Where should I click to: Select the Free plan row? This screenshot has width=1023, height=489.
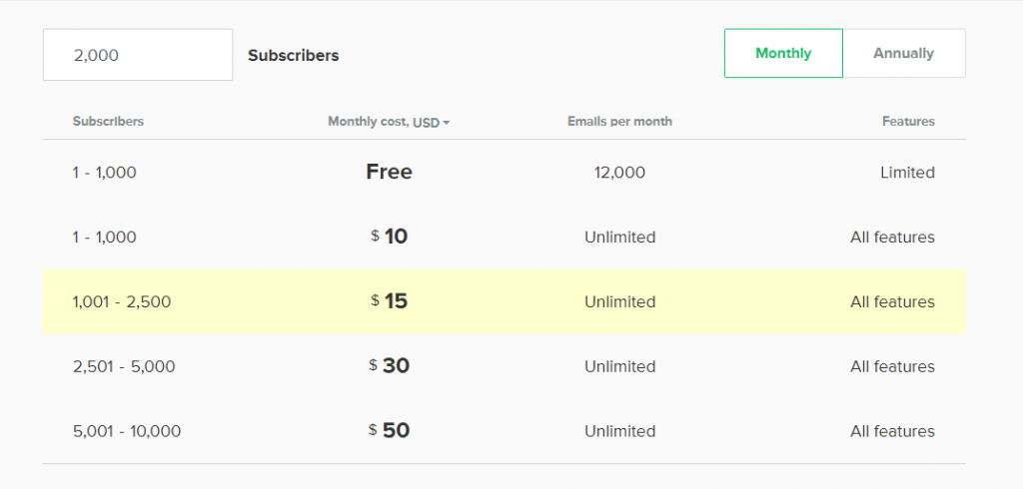505,172
